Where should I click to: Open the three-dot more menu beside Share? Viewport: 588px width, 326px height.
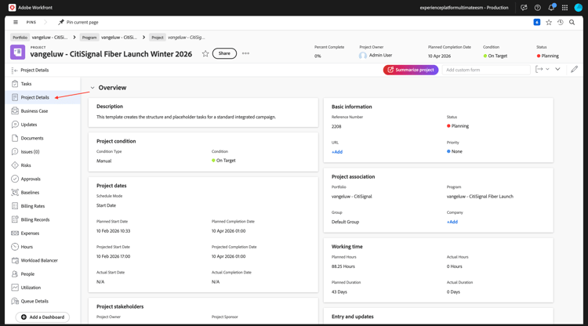[x=245, y=53]
